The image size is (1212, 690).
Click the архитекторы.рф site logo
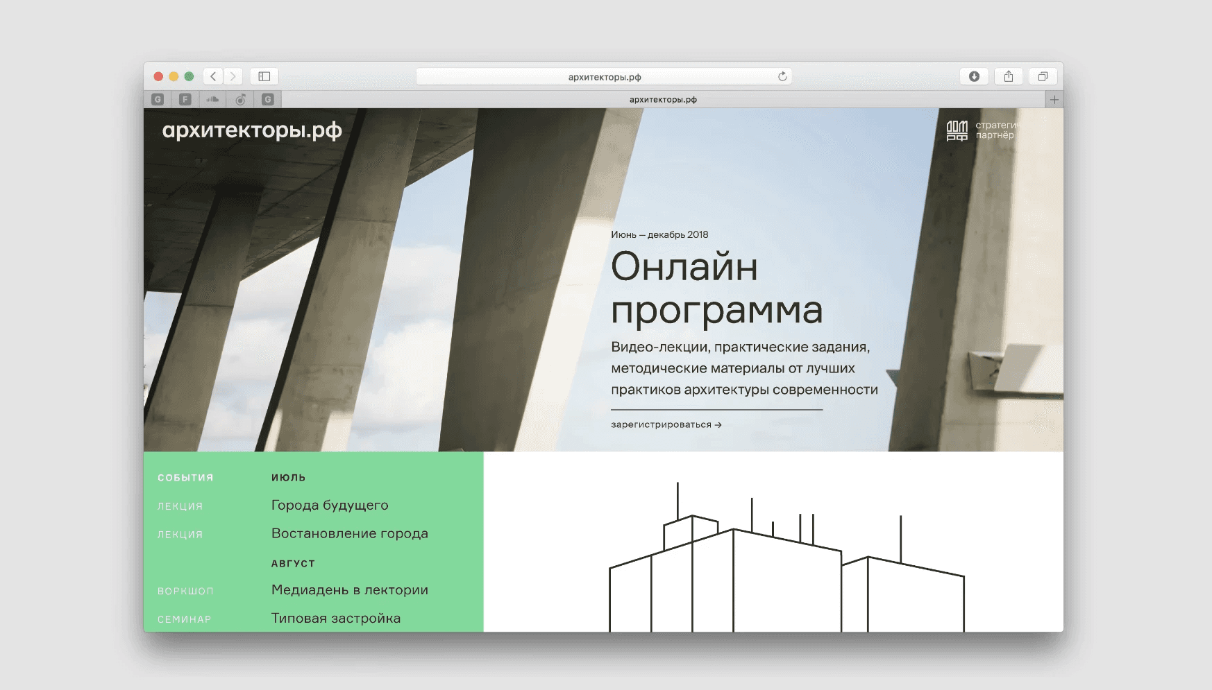click(252, 130)
